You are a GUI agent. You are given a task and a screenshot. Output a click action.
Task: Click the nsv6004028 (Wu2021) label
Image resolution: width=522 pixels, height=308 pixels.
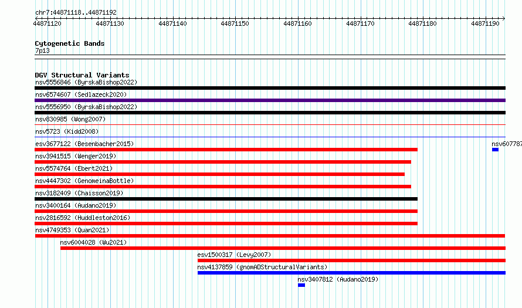(x=93, y=242)
